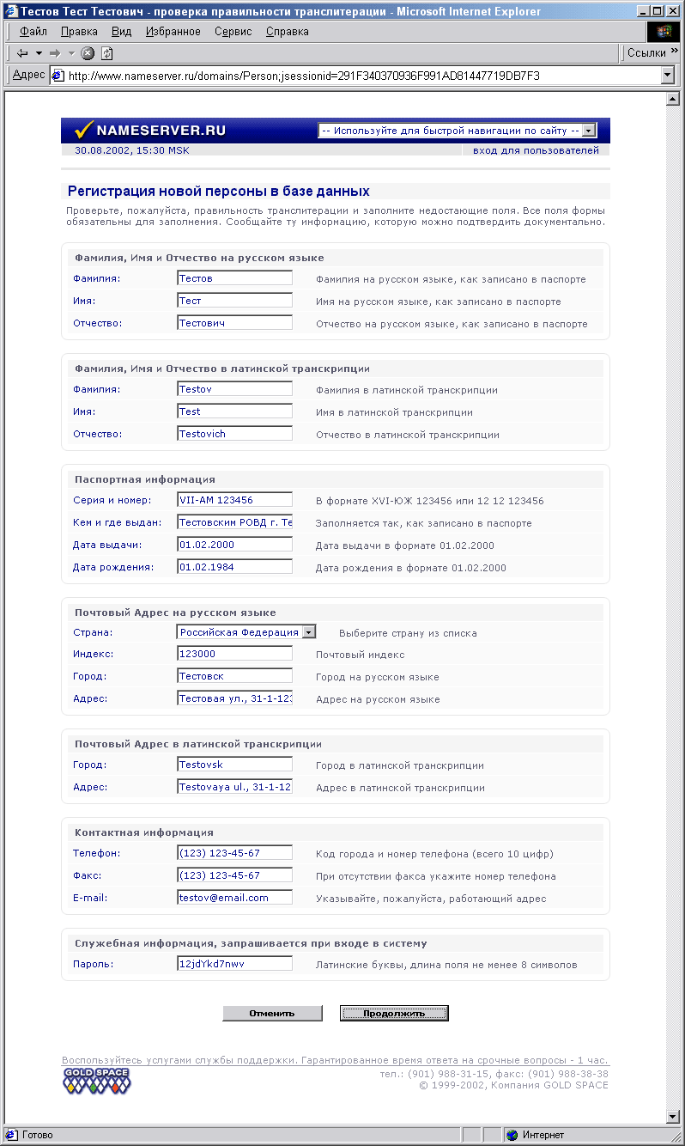Image resolution: width=685 pixels, height=1146 pixels.
Task: Click the Russian Отчество field containing Тестович
Action: [x=234, y=323]
